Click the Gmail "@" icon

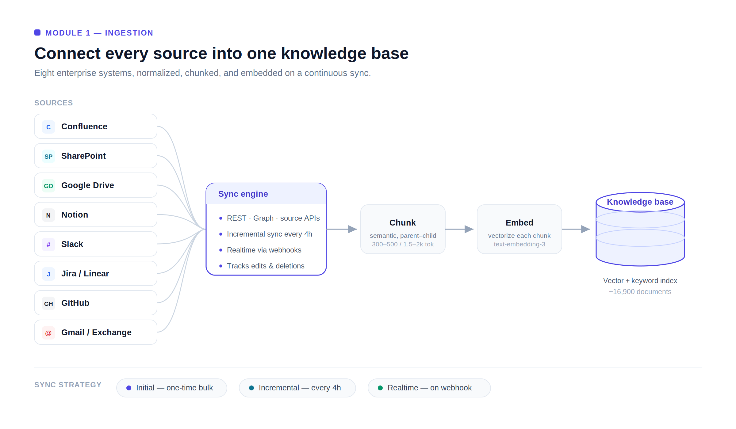(x=48, y=332)
